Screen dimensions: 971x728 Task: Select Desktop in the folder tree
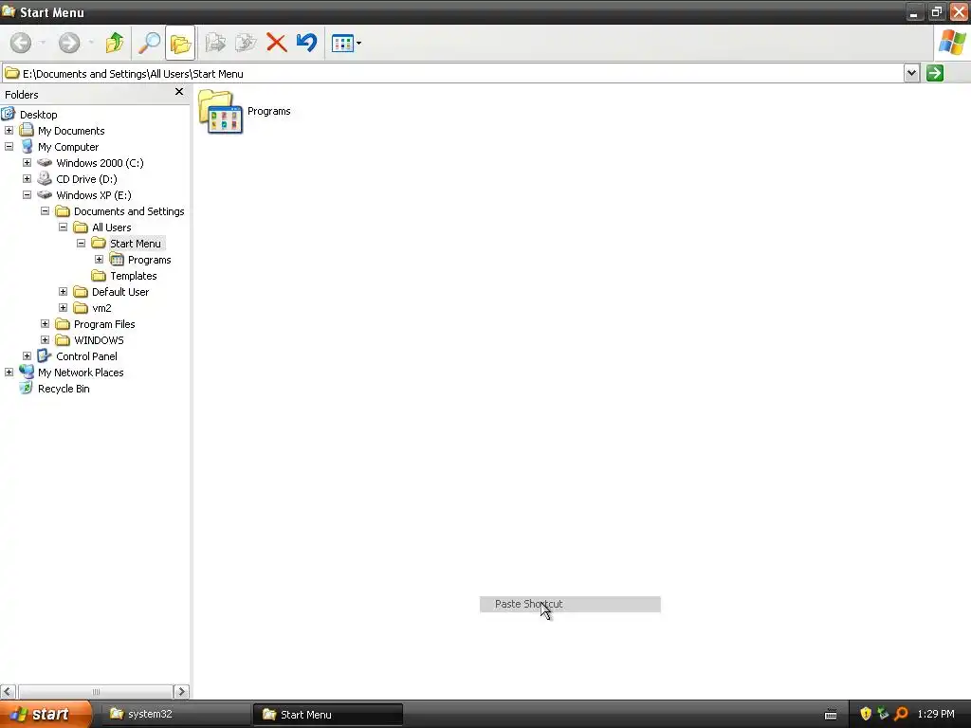(38, 115)
